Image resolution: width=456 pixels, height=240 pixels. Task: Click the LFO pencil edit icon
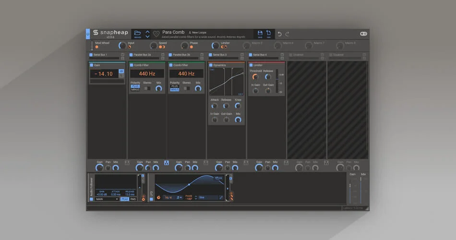point(221,198)
